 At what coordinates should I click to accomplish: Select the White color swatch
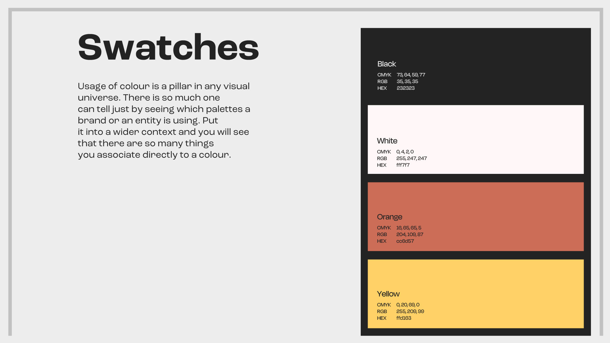tap(475, 139)
